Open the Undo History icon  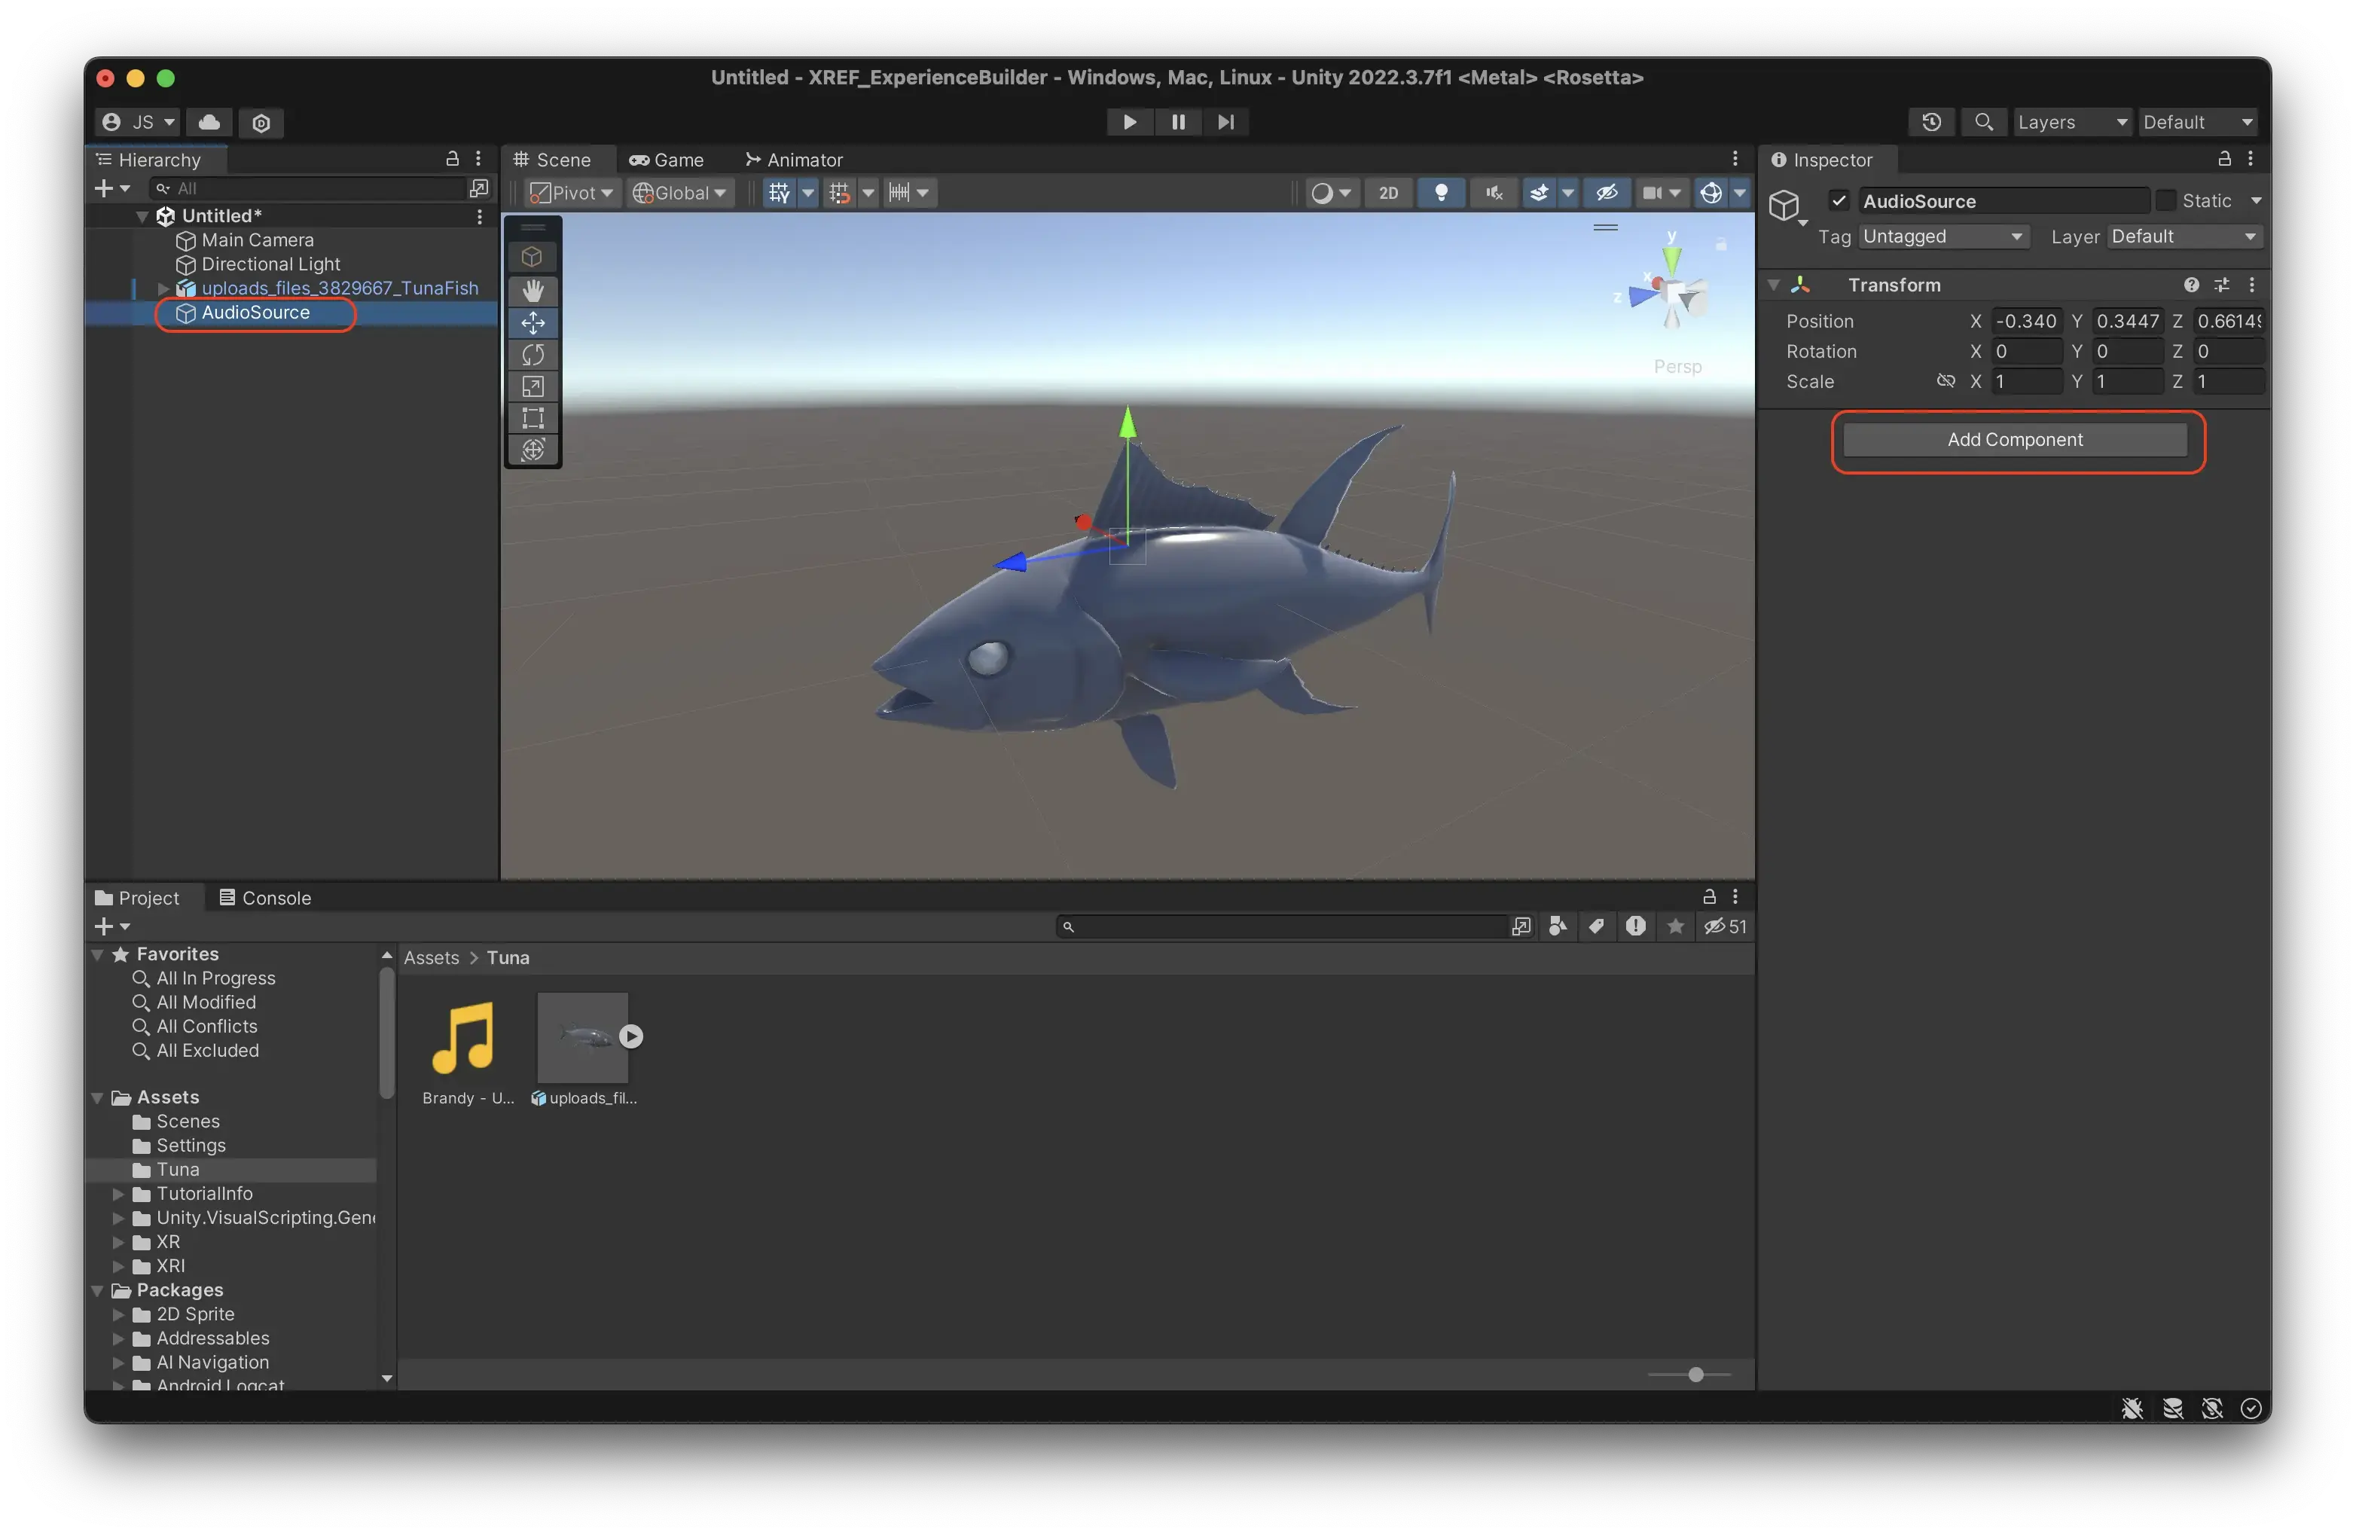(x=1930, y=122)
